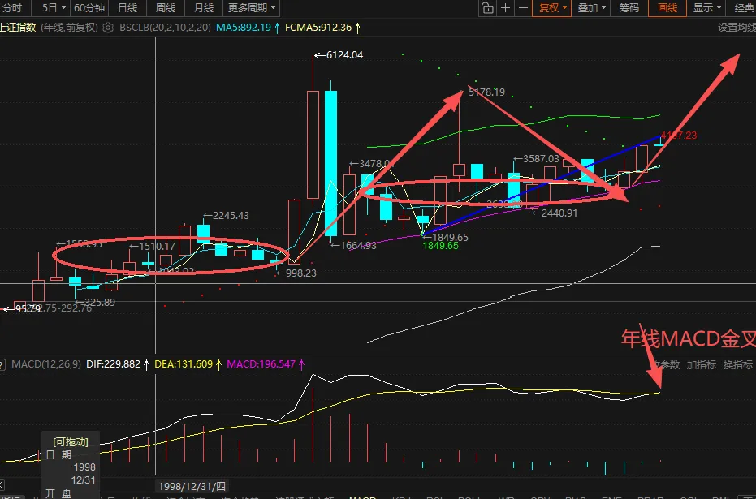Click the 2245.43 high price label
Screen dimensions: 756x499
[231, 215]
